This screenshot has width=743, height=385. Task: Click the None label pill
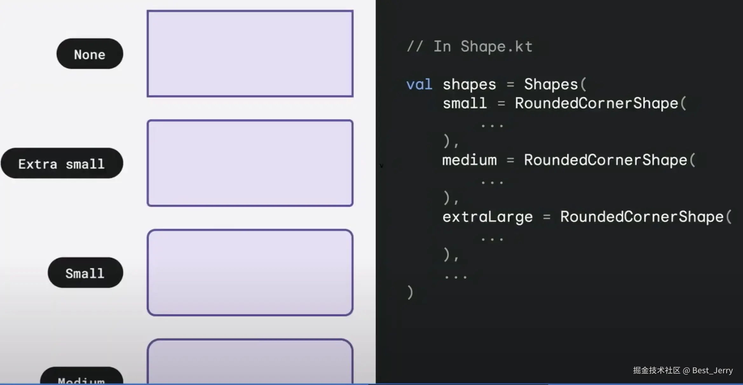point(90,54)
